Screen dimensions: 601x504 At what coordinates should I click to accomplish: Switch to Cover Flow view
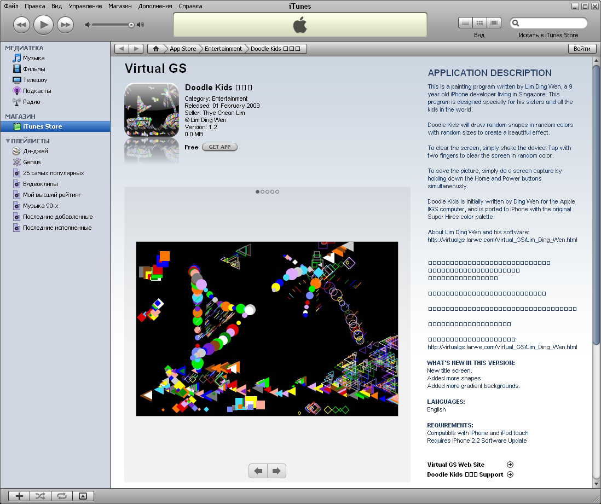pyautogui.click(x=494, y=23)
